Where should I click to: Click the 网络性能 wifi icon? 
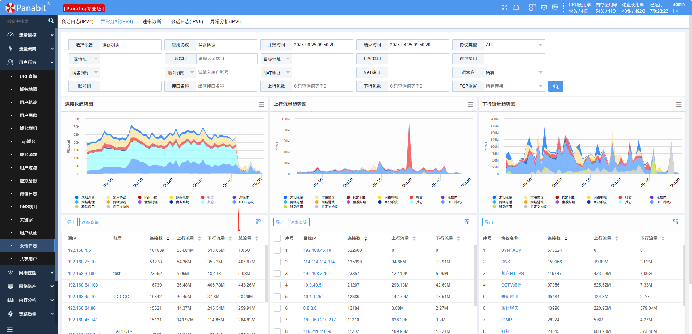click(x=11, y=272)
